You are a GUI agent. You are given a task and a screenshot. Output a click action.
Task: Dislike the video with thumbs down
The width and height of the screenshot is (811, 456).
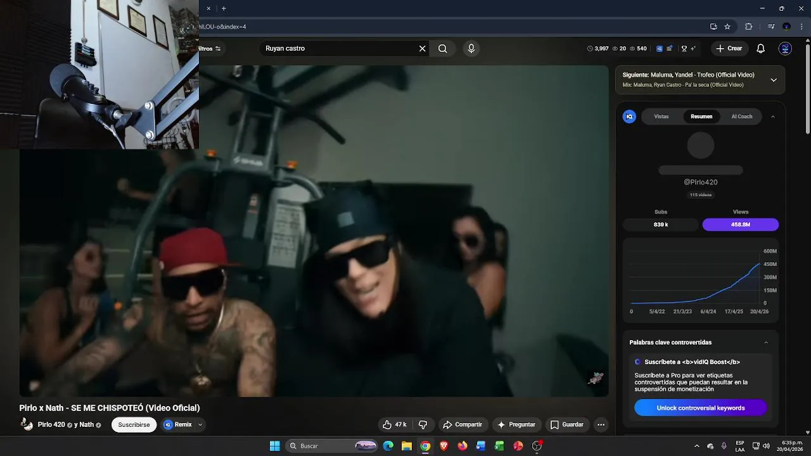(423, 424)
